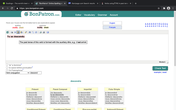
Task: Open the Vocabulary menu item
Action: [90, 15]
